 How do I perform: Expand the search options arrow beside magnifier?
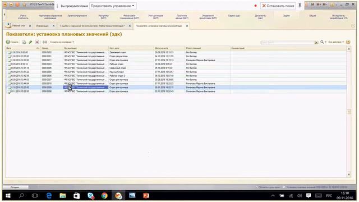(x=325, y=42)
